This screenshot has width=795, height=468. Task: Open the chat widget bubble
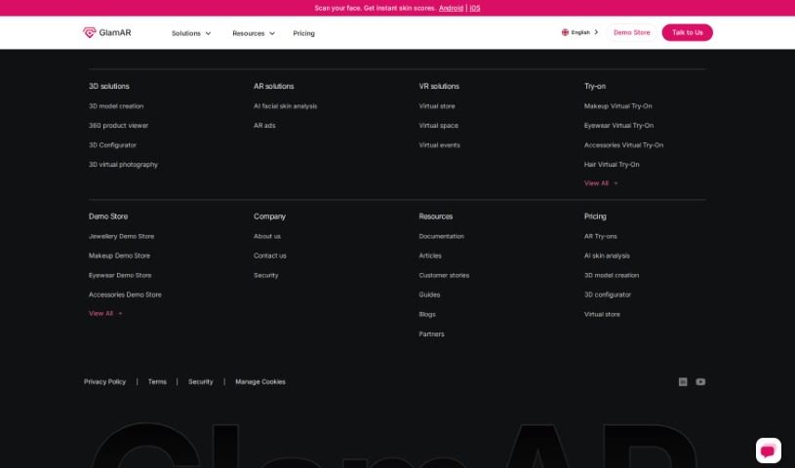coord(768,450)
